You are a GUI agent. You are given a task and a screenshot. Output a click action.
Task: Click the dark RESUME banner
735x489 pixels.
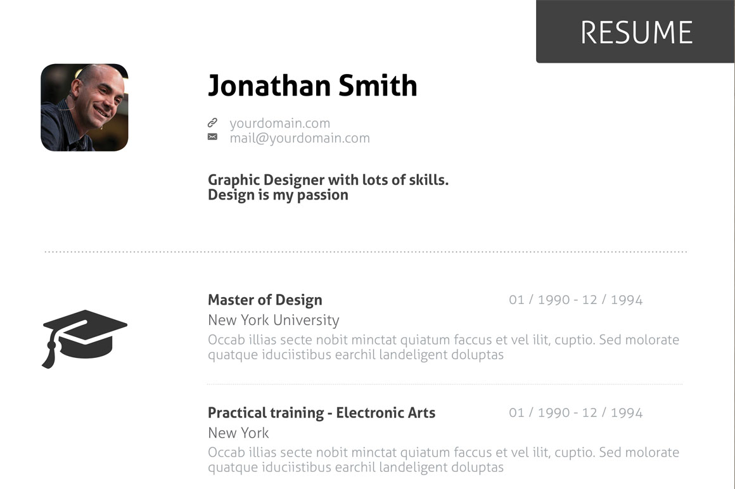pyautogui.click(x=636, y=32)
